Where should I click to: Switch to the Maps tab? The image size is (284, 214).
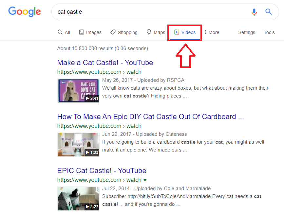click(156, 32)
